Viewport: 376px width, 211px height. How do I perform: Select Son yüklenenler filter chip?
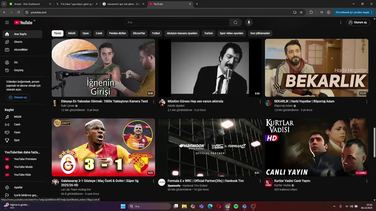[260, 33]
